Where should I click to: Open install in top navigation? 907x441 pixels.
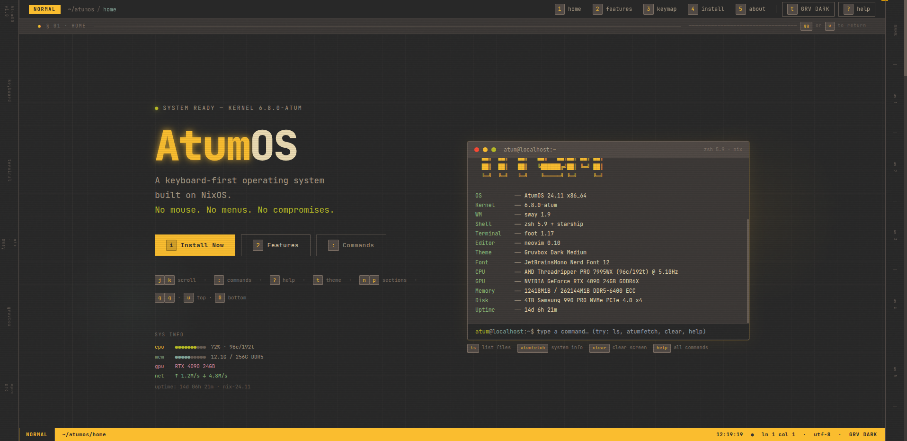coord(706,9)
